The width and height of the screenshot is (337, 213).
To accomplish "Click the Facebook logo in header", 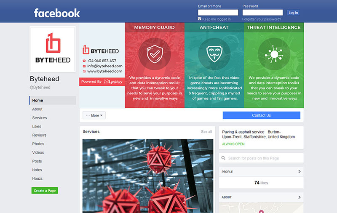I will [57, 13].
